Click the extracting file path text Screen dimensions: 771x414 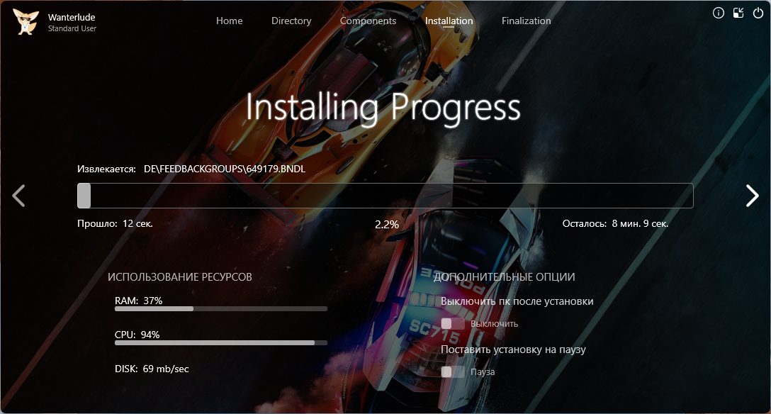[224, 169]
